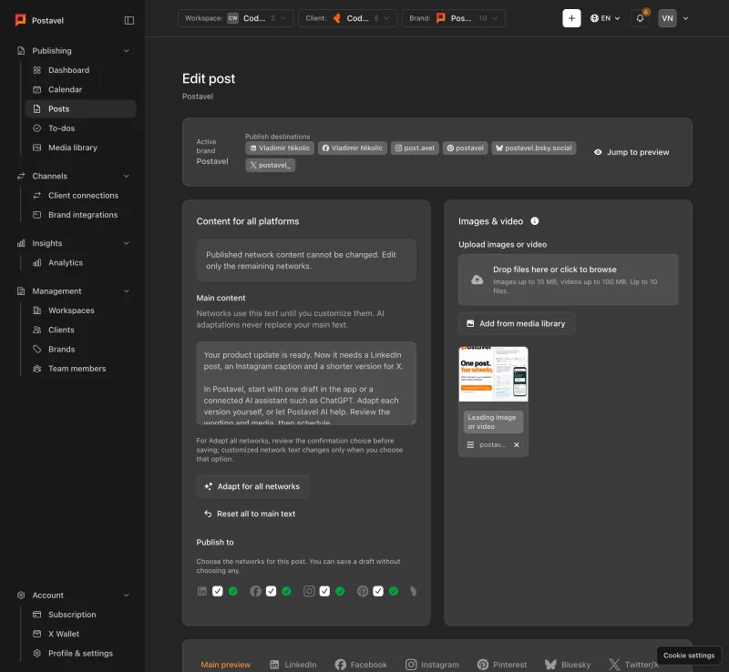The height and width of the screenshot is (672, 729).
Task: Collapse the Channels section chevron
Action: pos(127,176)
